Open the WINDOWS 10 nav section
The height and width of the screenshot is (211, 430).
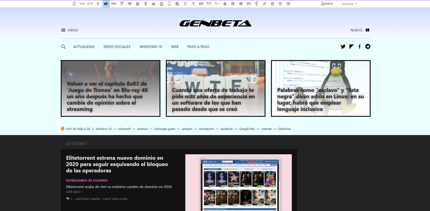pos(151,47)
